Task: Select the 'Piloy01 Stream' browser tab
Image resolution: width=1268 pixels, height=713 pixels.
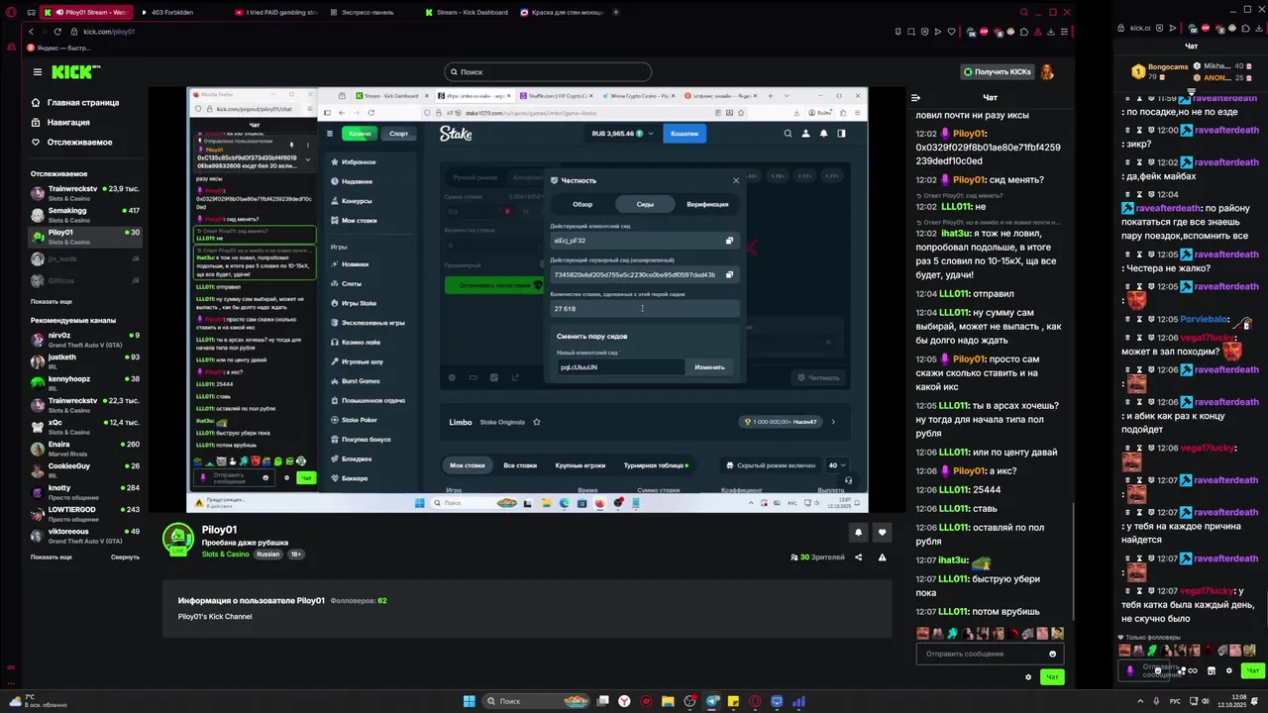Action: (87, 12)
